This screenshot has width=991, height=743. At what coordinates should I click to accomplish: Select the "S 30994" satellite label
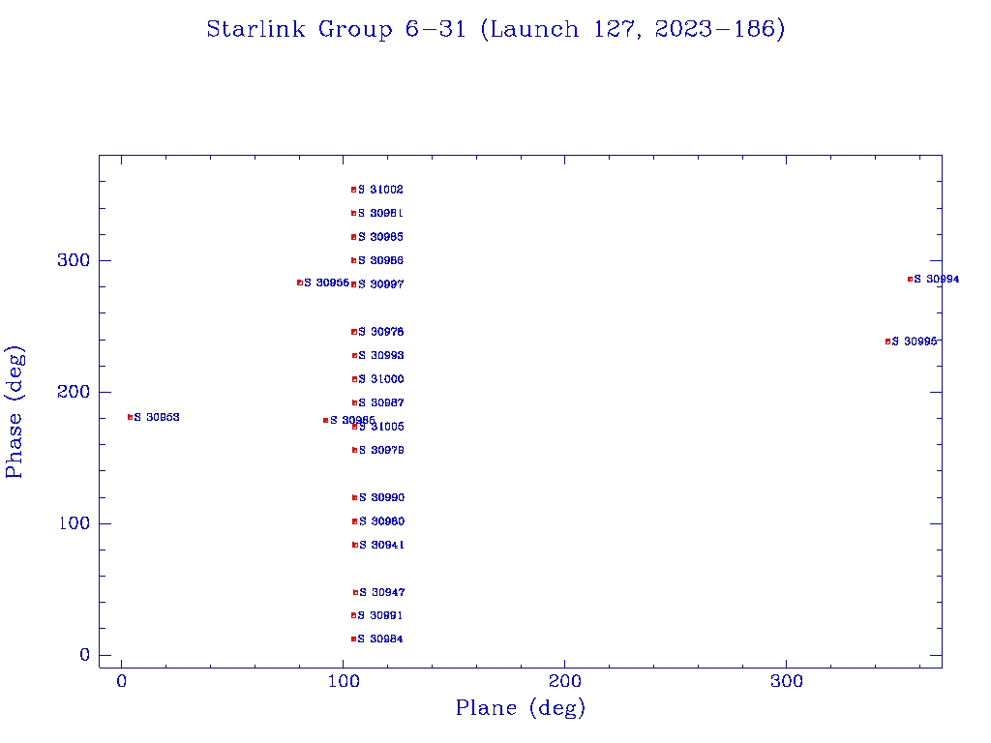click(937, 279)
